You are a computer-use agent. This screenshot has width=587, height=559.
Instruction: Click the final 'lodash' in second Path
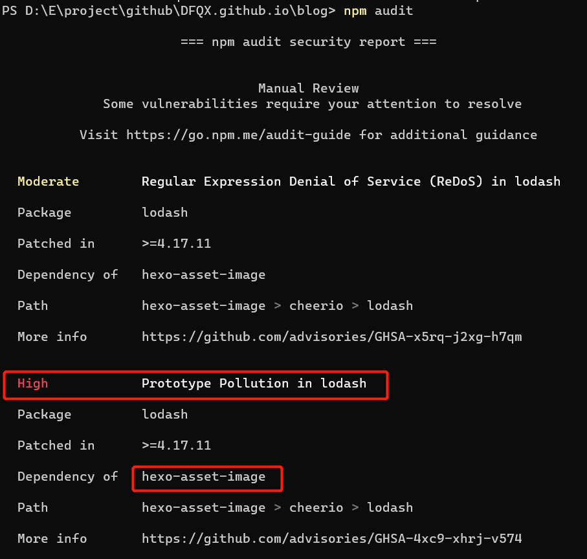click(x=390, y=507)
